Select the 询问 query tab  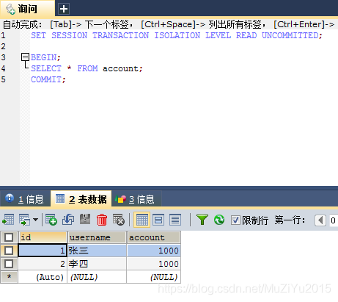(x=27, y=10)
